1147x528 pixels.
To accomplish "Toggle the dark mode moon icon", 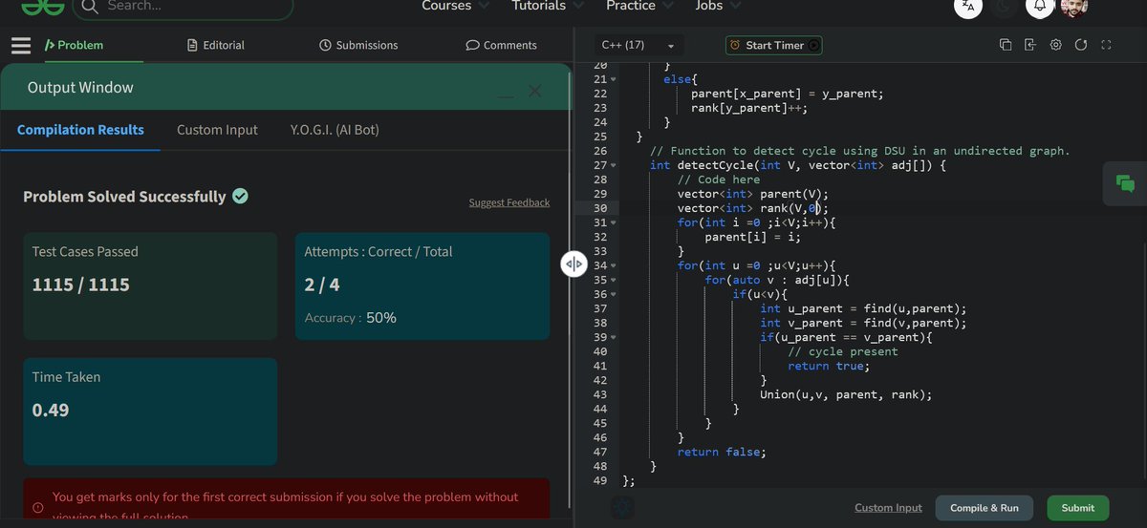I will pyautogui.click(x=1004, y=6).
